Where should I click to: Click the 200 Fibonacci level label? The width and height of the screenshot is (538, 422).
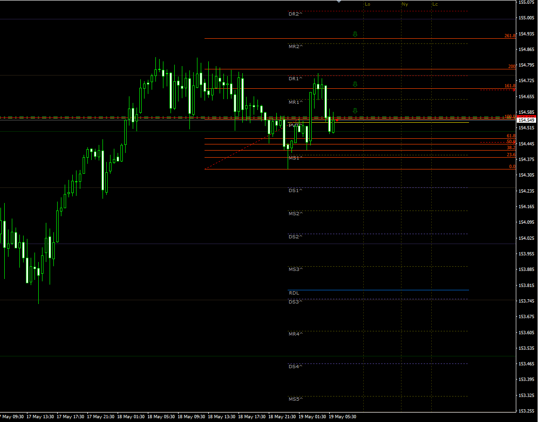512,67
